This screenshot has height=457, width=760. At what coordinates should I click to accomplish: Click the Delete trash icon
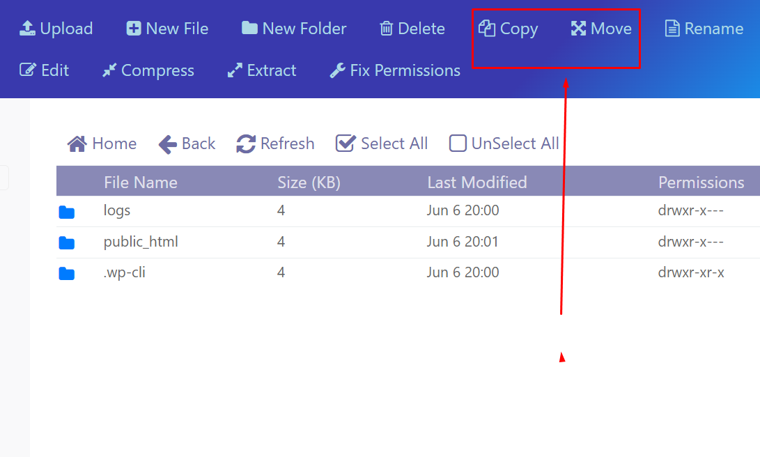tap(386, 29)
